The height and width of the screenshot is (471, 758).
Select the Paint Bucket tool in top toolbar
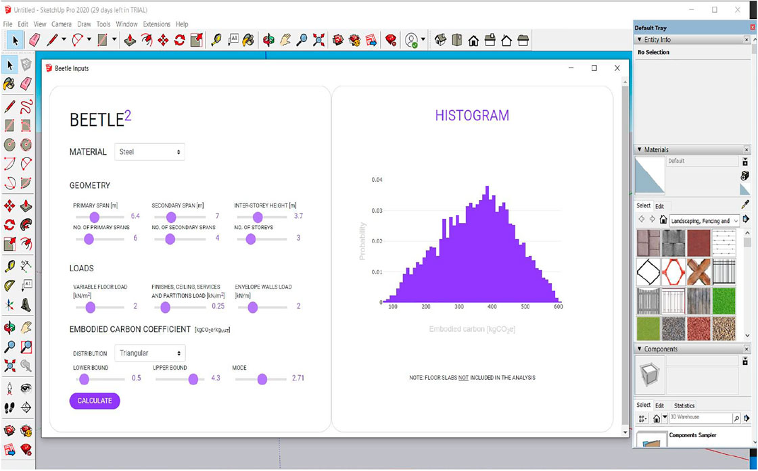click(x=248, y=40)
